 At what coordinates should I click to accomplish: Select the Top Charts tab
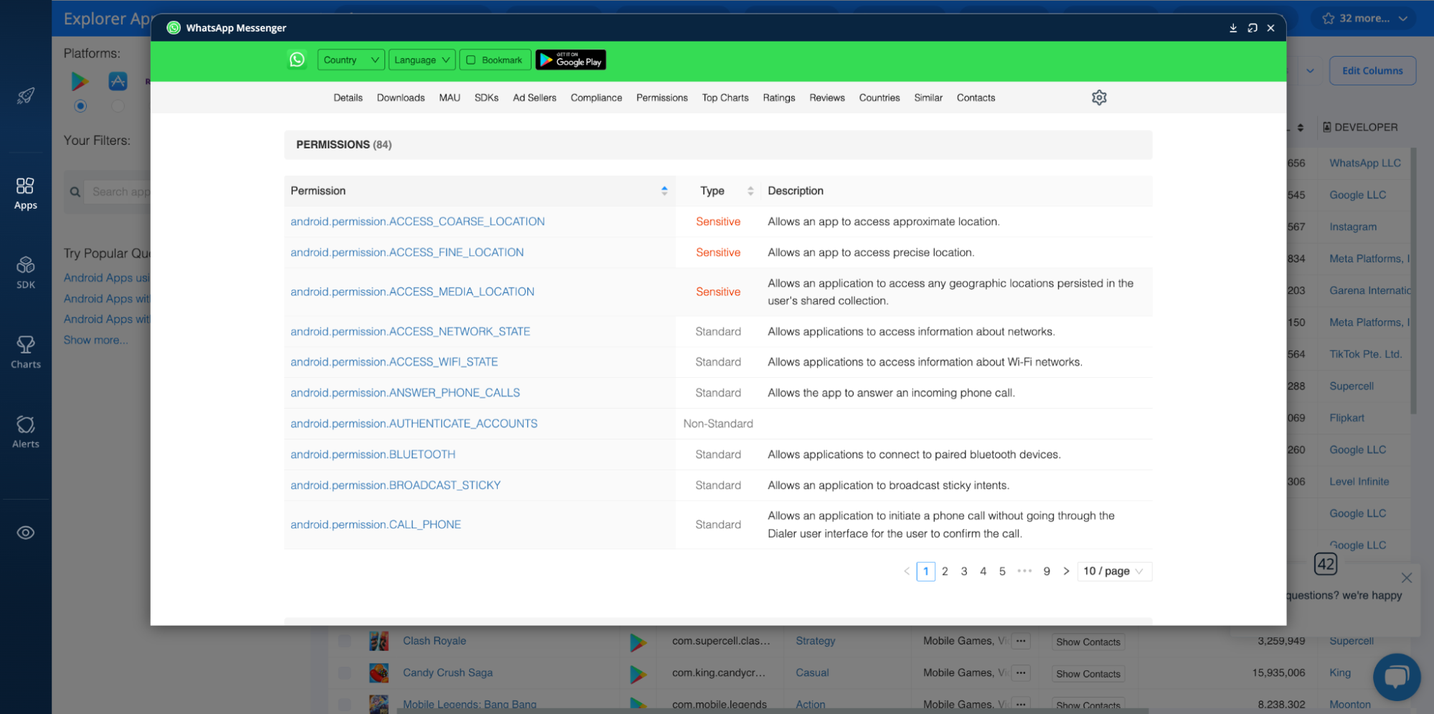(725, 97)
